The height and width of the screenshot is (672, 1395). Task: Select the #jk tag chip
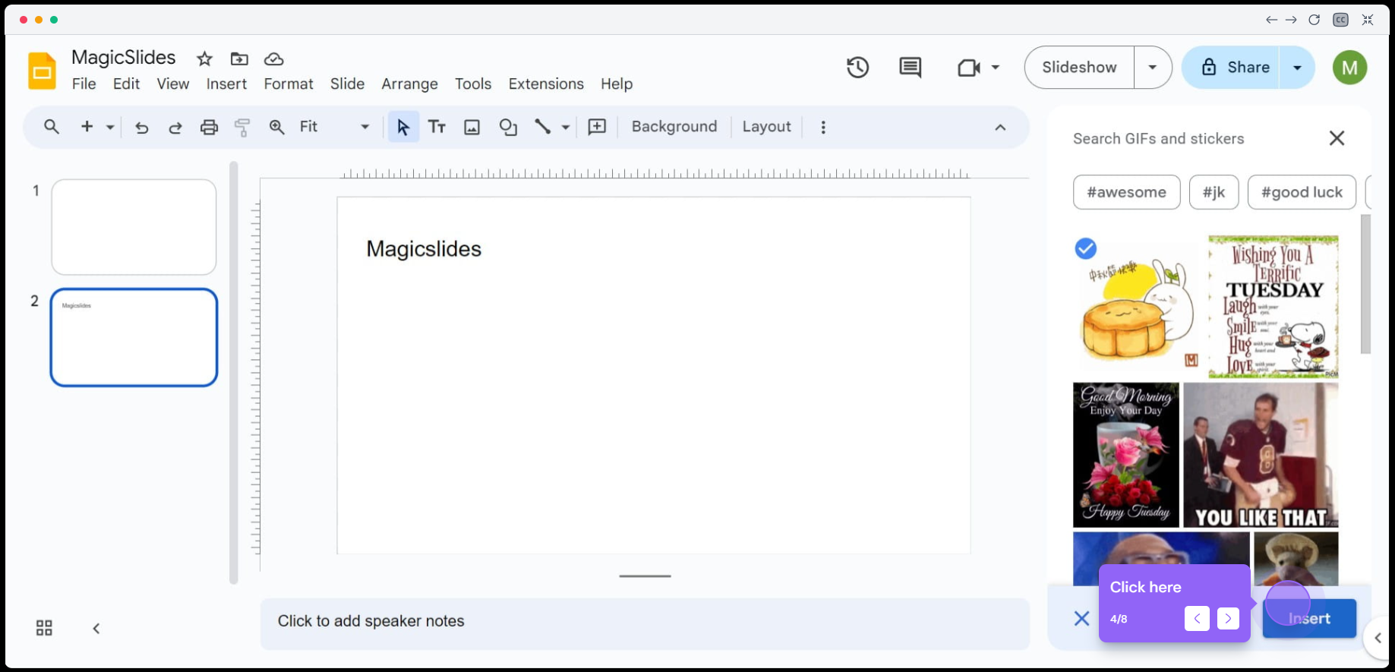1214,192
